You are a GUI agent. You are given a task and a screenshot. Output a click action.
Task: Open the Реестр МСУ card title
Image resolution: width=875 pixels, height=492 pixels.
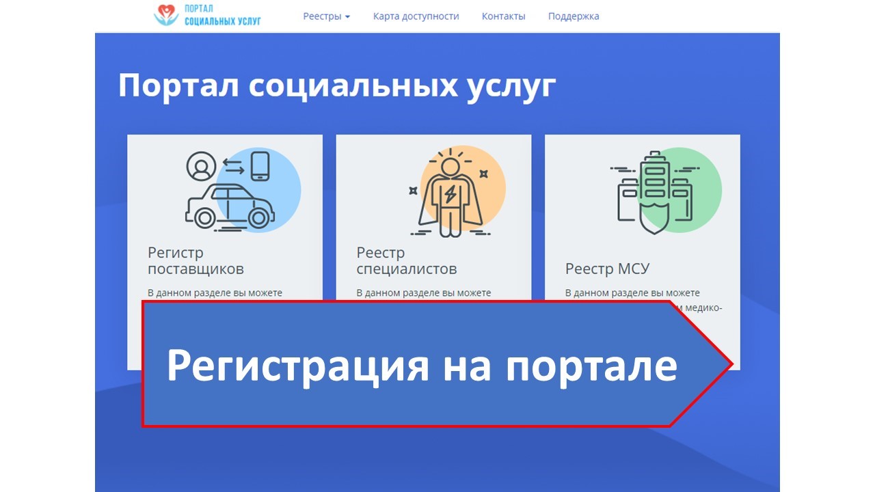[607, 269]
